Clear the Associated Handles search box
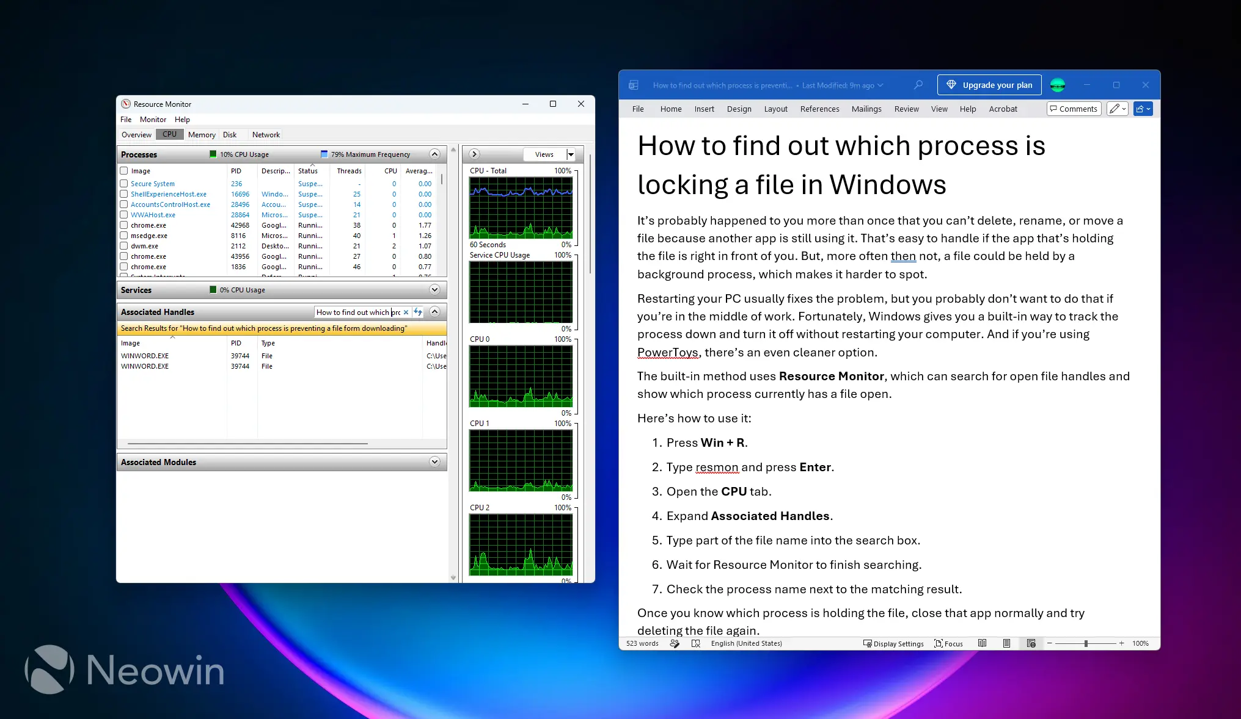 point(406,312)
